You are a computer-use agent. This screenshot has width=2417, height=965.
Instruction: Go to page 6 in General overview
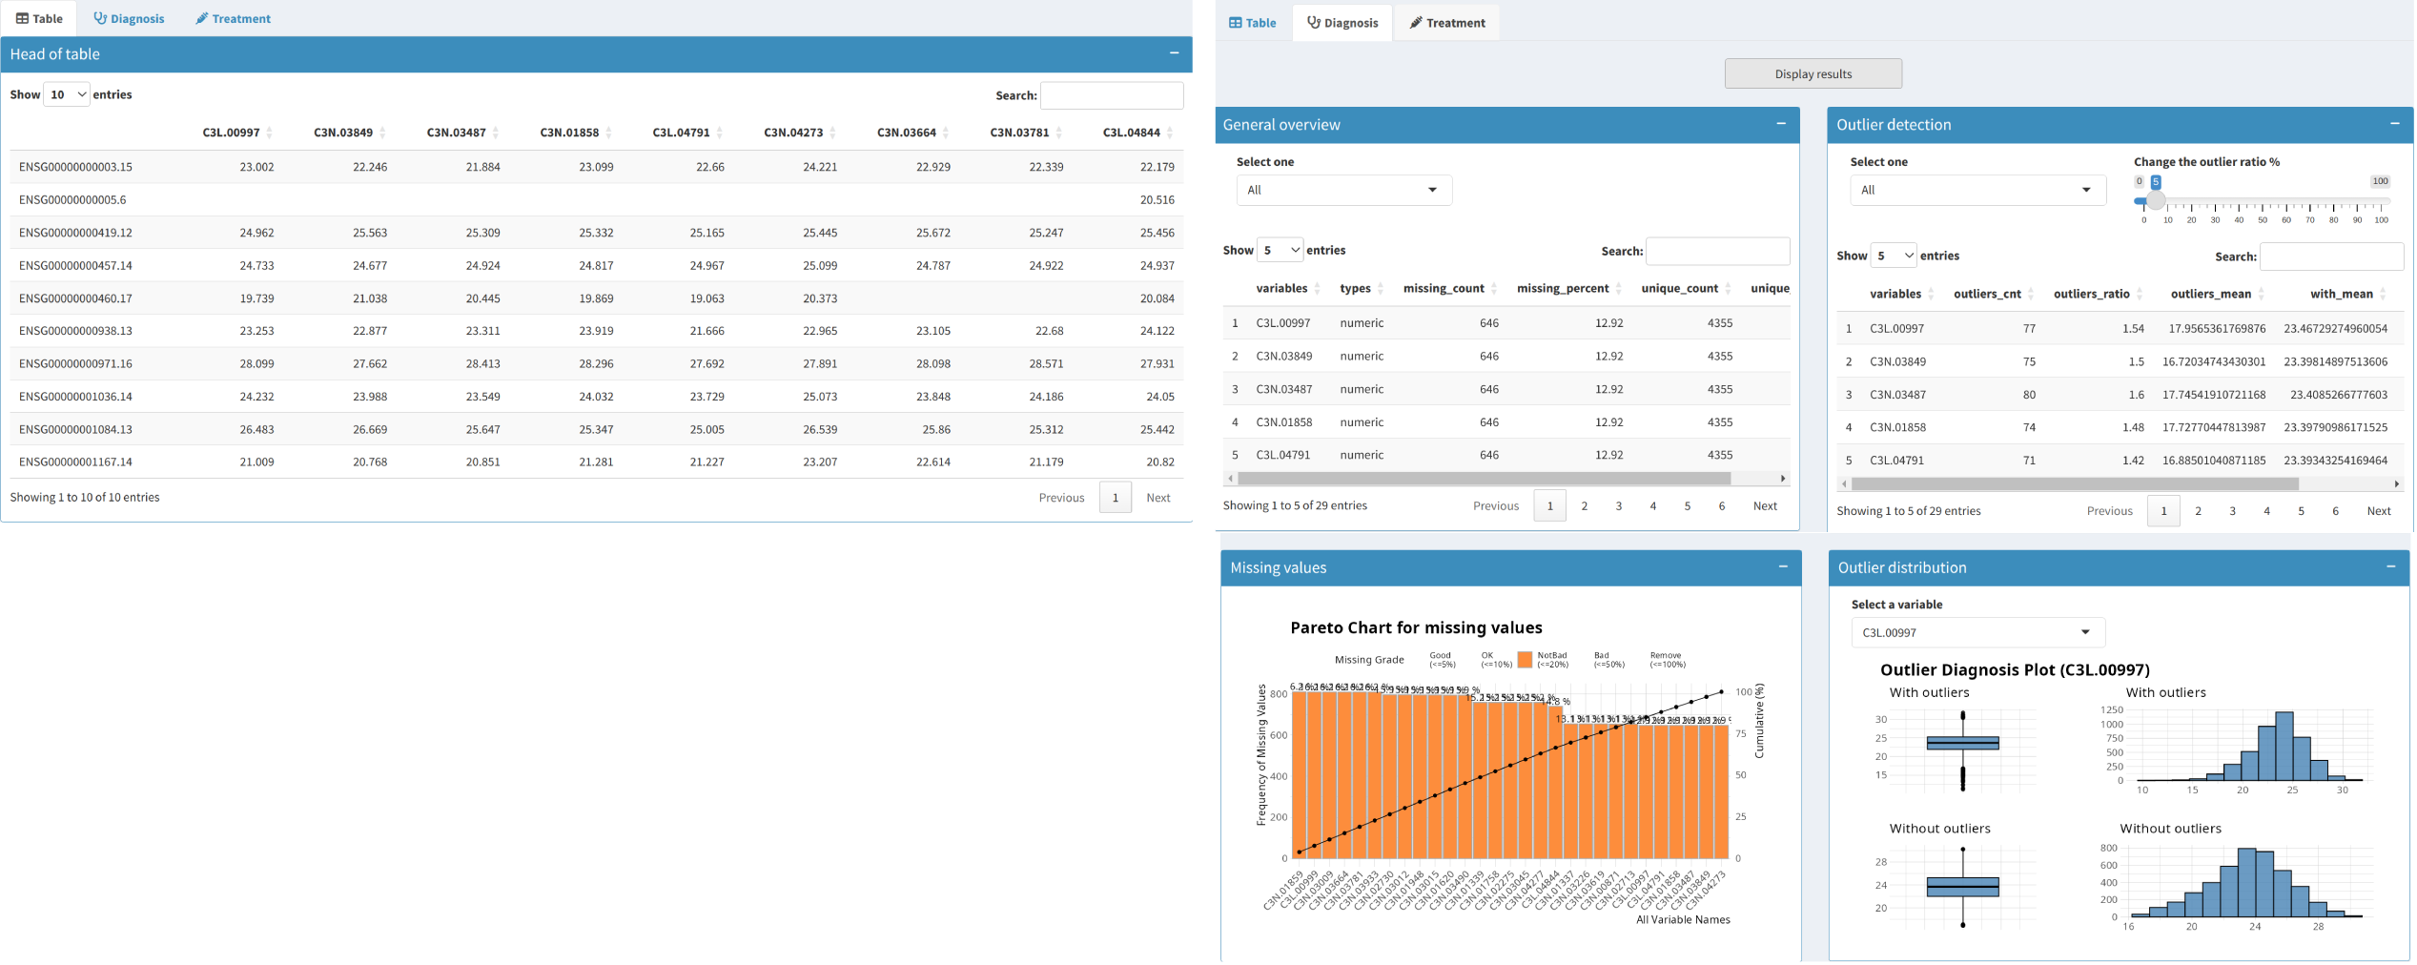(1721, 505)
